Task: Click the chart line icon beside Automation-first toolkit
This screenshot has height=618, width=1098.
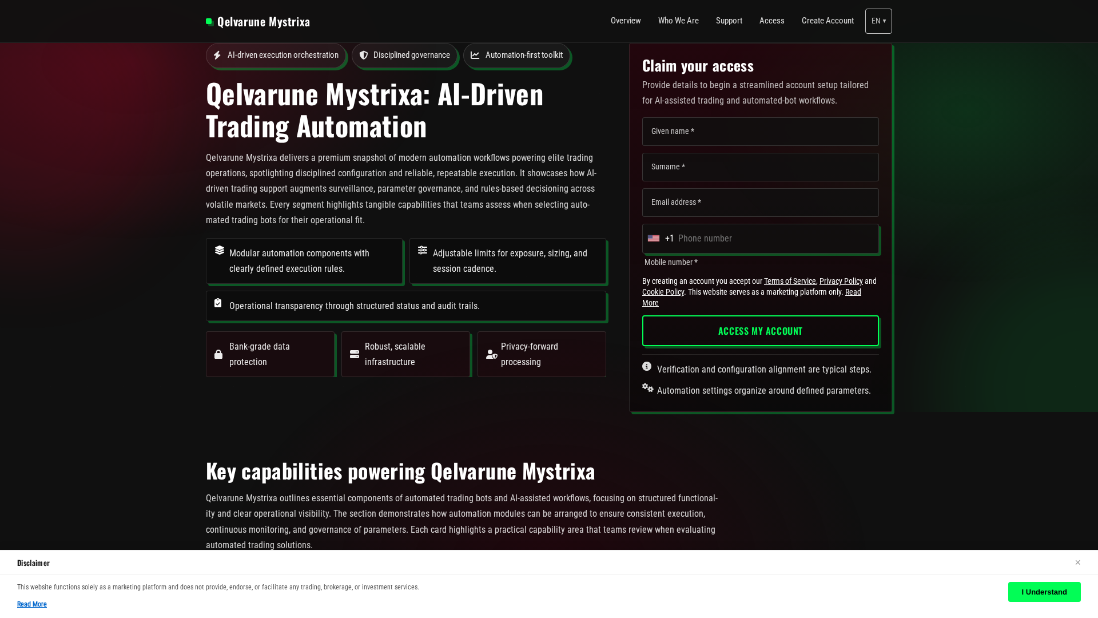Action: (475, 56)
